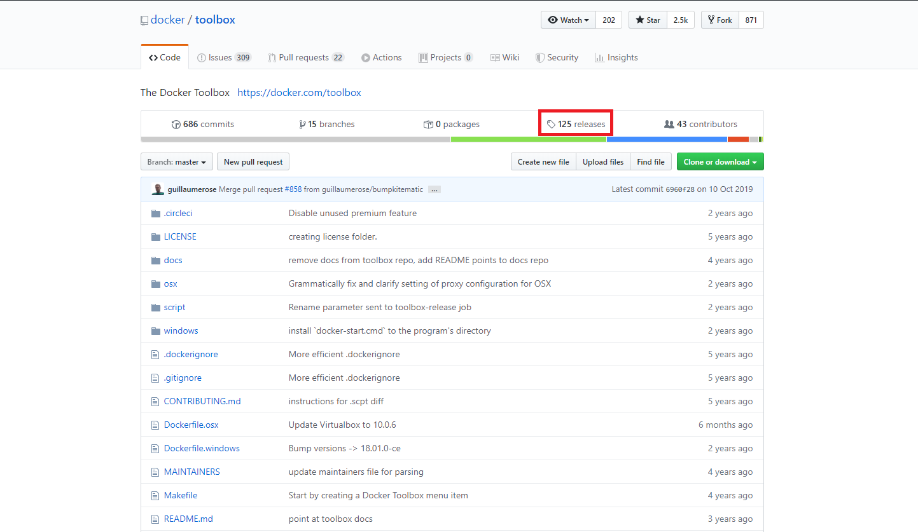Click the commits history clock icon
The height and width of the screenshot is (532, 918).
pos(176,125)
